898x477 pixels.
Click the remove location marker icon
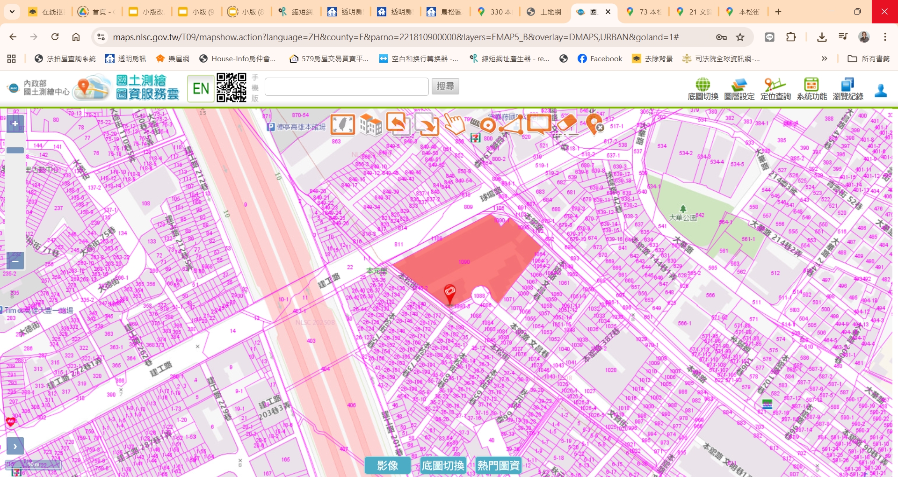coord(595,125)
